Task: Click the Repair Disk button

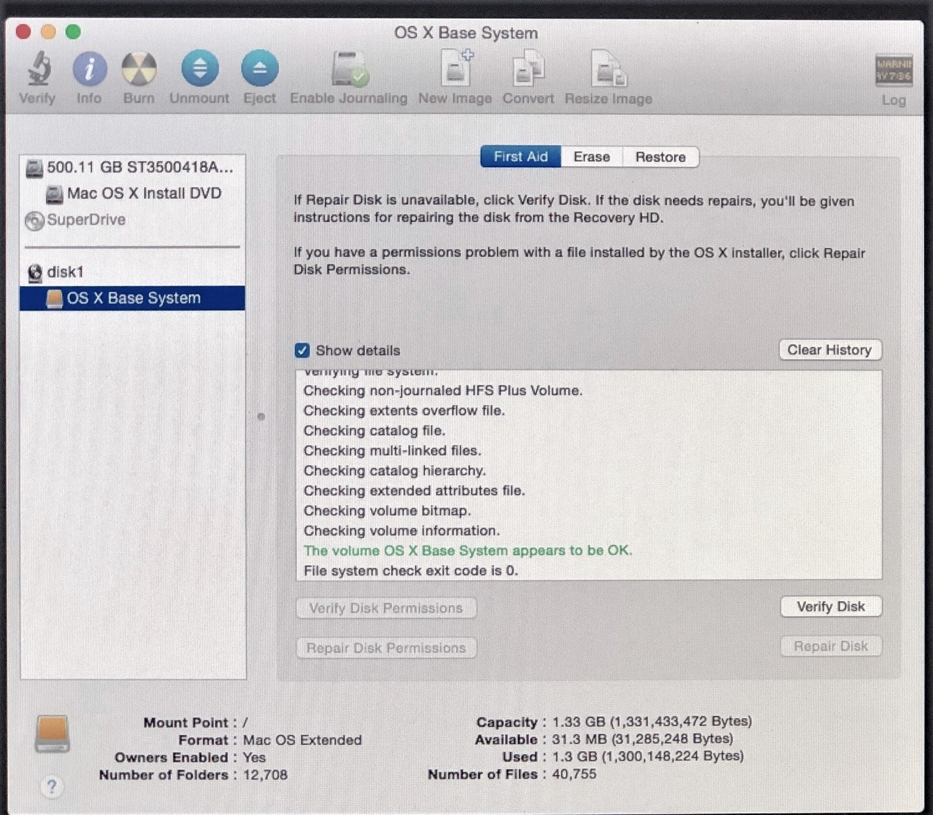Action: [x=831, y=646]
